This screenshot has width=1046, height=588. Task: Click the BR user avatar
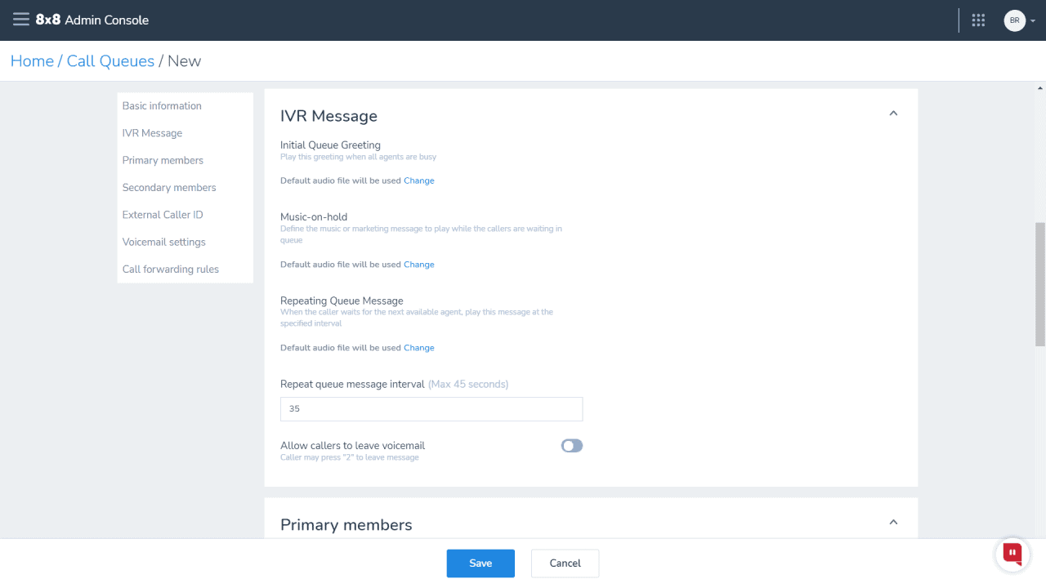pyautogui.click(x=1014, y=20)
